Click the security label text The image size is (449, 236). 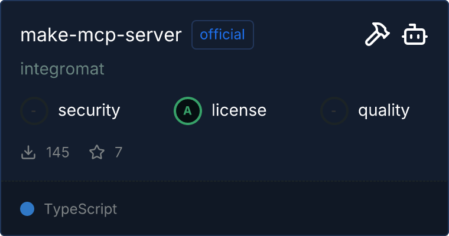[x=89, y=110]
